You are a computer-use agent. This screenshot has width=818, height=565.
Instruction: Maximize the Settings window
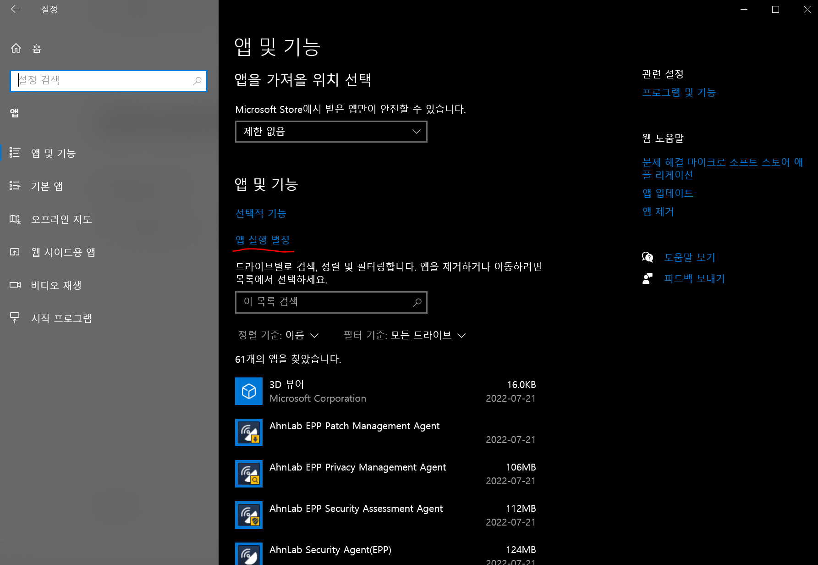[775, 9]
